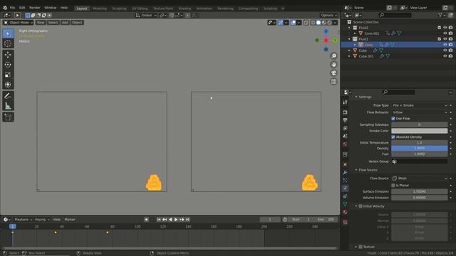Open the Output properties tab

point(345,120)
